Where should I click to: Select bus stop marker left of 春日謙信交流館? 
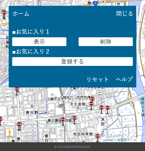63,121
